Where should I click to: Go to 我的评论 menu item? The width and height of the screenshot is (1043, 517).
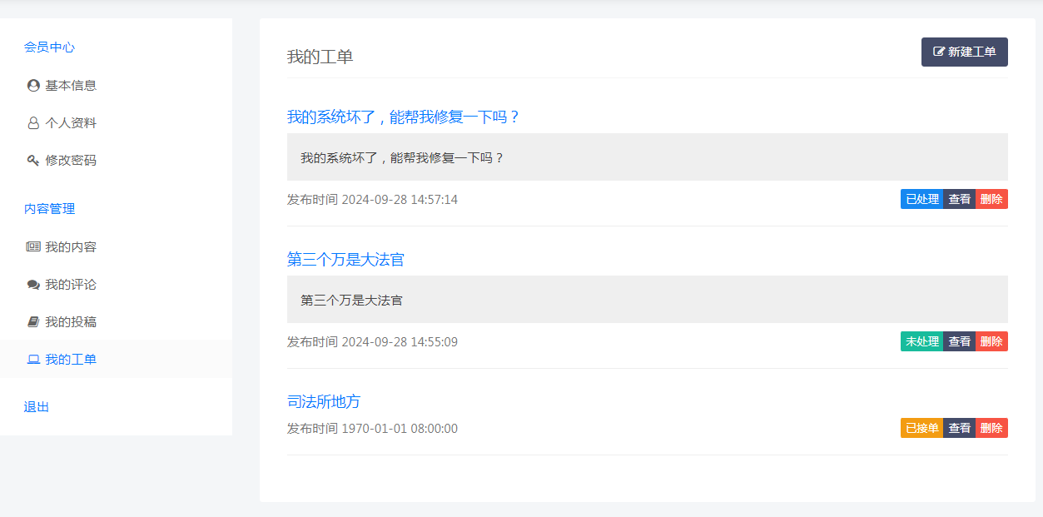[x=71, y=285]
